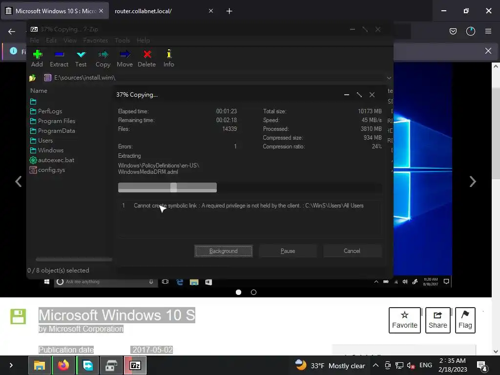The width and height of the screenshot is (500, 375).
Task: Click the Background button
Action: click(x=224, y=251)
